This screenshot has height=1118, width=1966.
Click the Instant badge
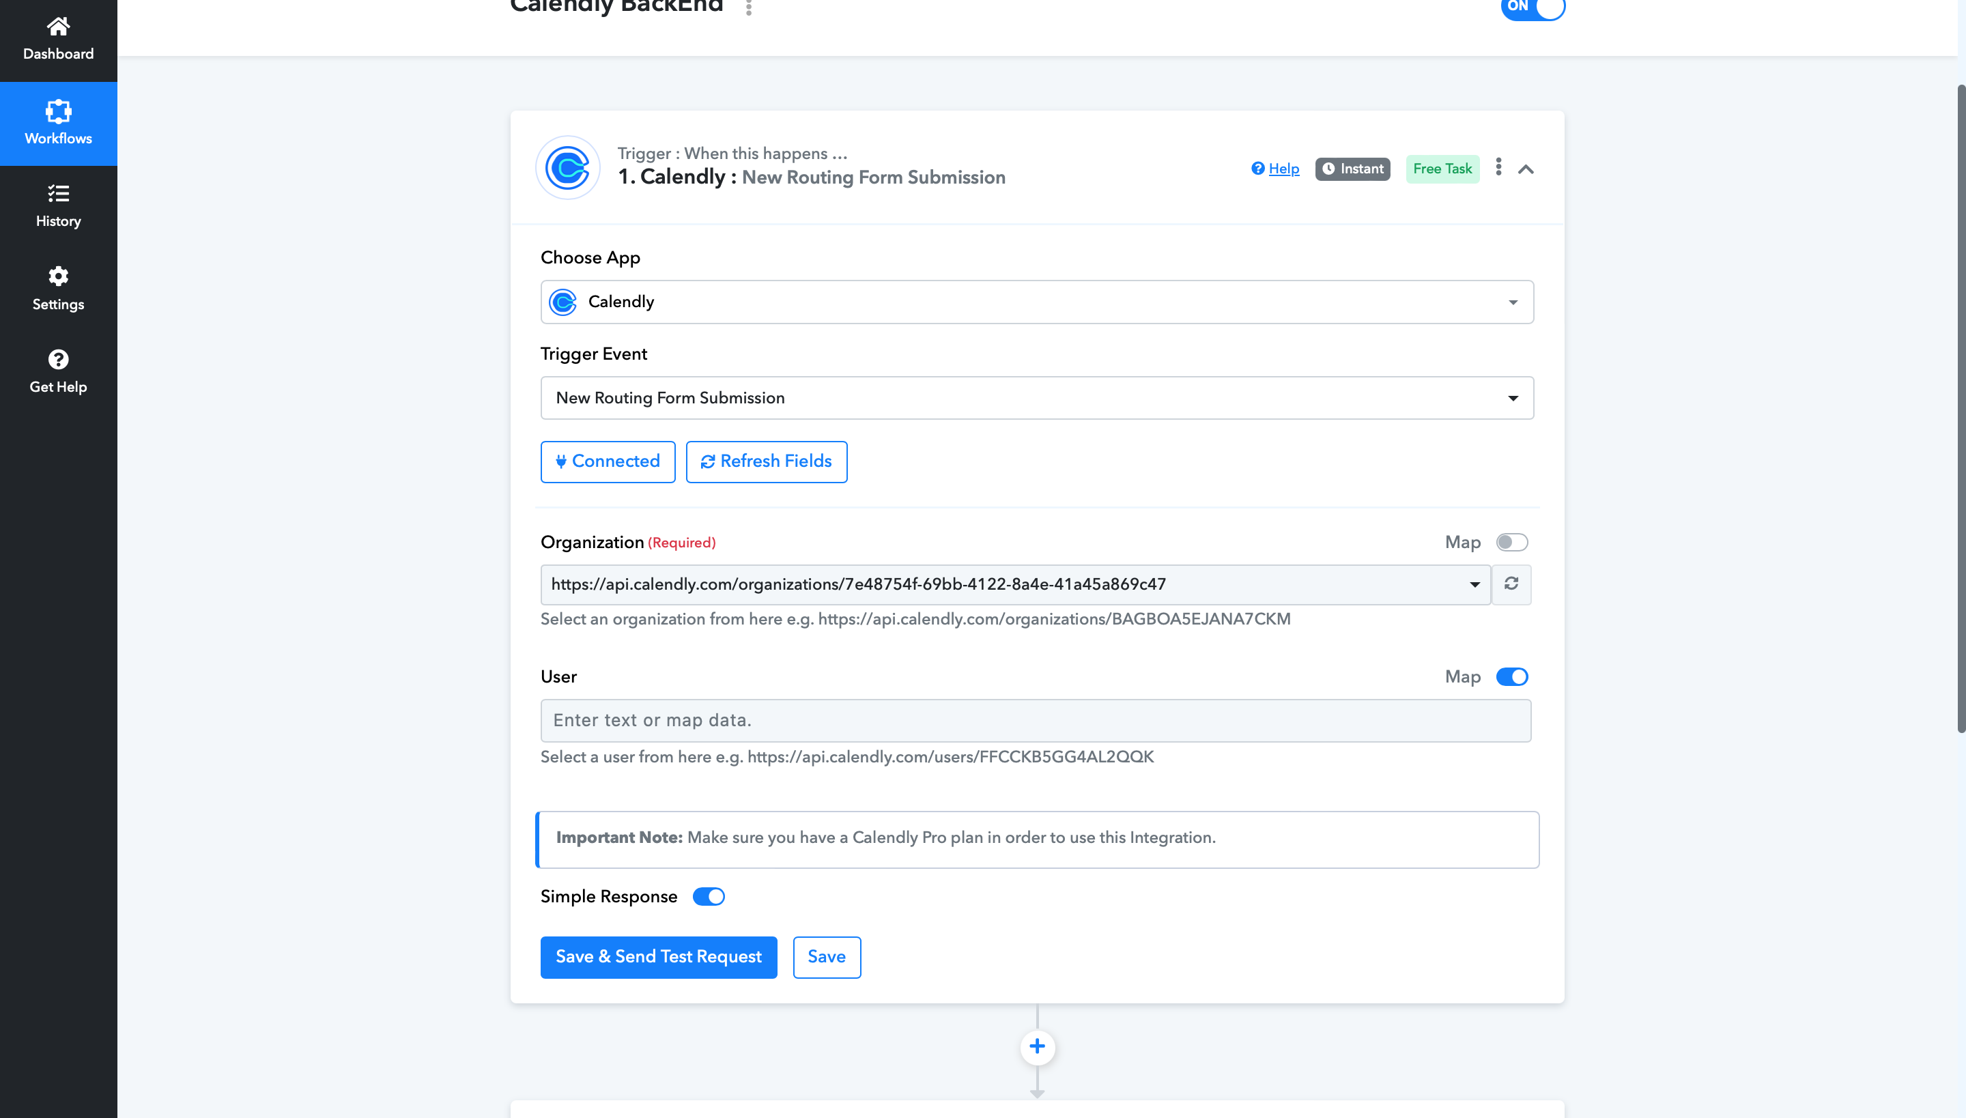tap(1352, 169)
